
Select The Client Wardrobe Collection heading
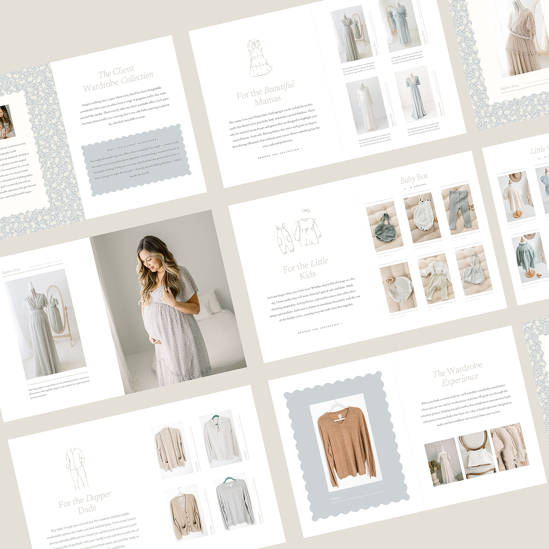pos(118,78)
